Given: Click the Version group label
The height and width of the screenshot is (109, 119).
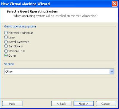Looking at the screenshot, I should 9,64.
